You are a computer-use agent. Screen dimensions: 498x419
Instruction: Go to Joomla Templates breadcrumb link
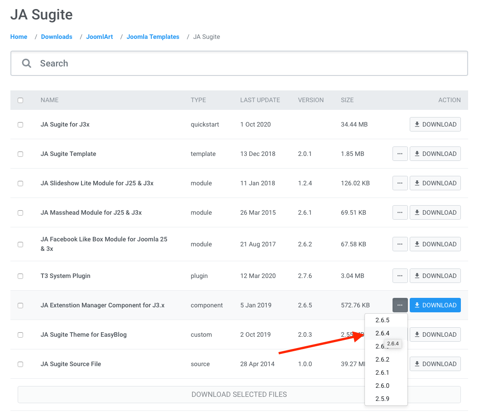(x=153, y=37)
